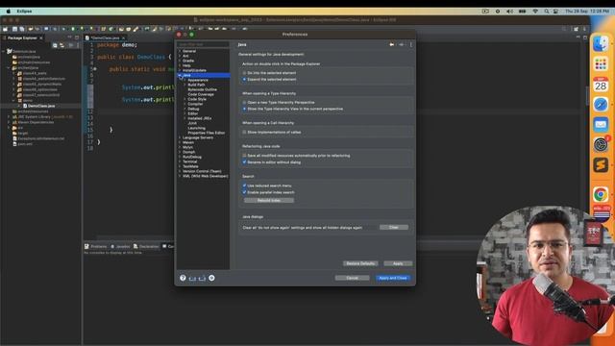Open Launchpad from the Dock
Screen dimensions: 615x346
click(x=601, y=64)
